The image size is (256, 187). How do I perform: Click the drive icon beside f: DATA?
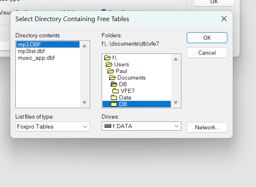tap(107, 126)
